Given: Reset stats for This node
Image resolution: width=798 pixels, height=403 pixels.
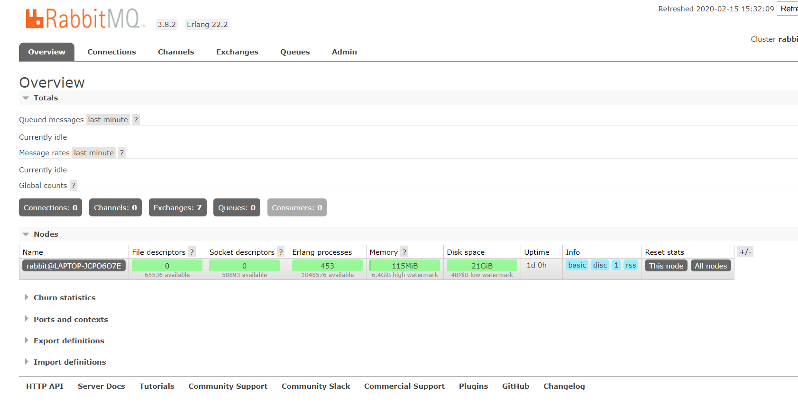Looking at the screenshot, I should pyautogui.click(x=666, y=266).
